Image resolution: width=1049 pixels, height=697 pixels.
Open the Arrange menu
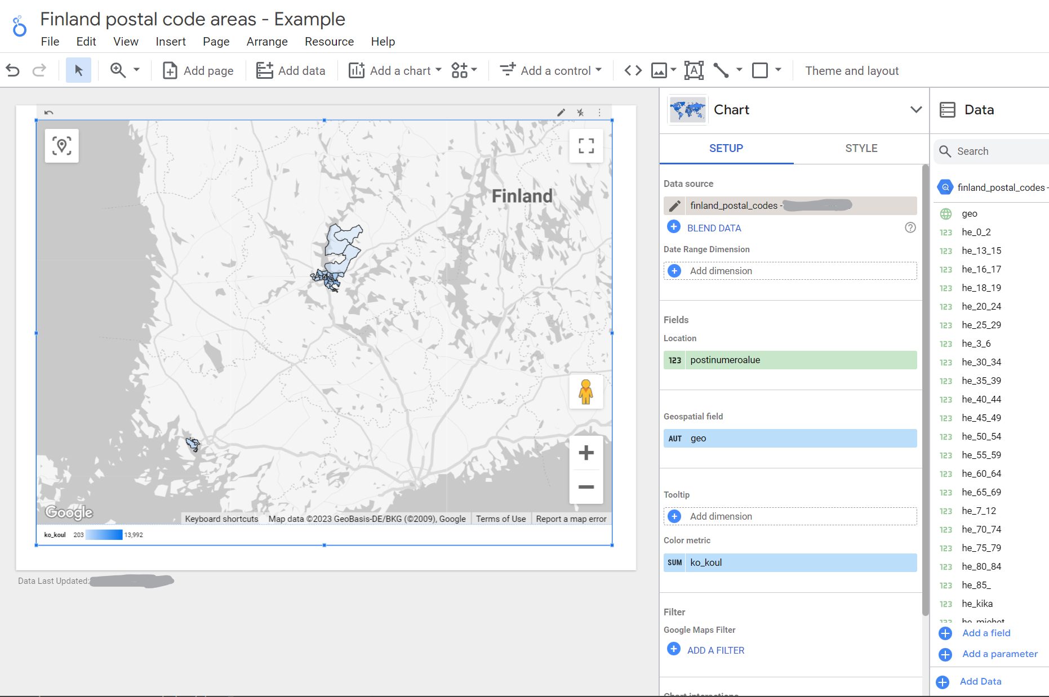(x=267, y=42)
